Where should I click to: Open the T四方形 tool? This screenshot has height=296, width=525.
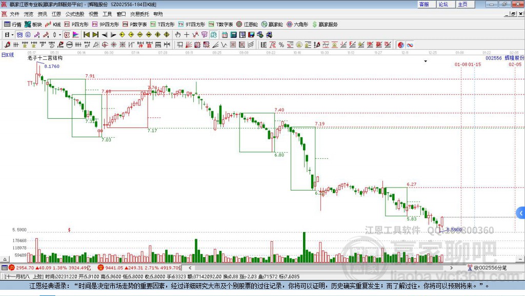point(163,25)
